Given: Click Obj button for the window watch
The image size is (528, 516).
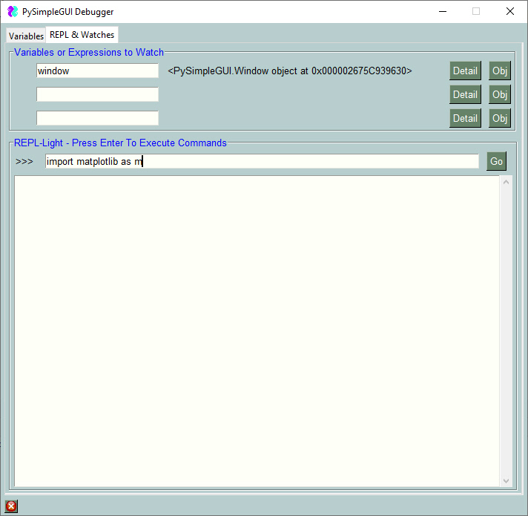Looking at the screenshot, I should coord(500,71).
